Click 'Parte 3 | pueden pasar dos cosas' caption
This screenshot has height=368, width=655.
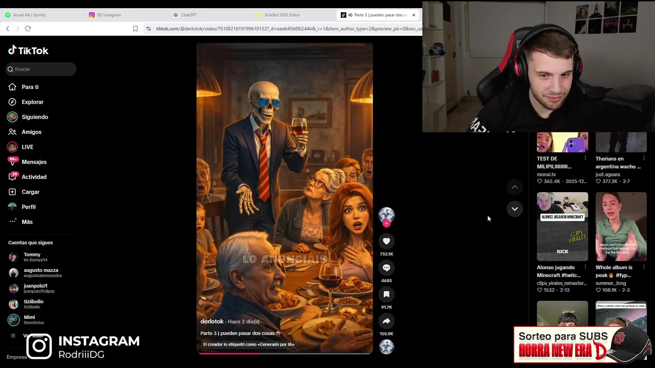[x=241, y=333]
